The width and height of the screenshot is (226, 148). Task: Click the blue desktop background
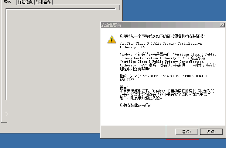pyautogui.click(x=173, y=10)
